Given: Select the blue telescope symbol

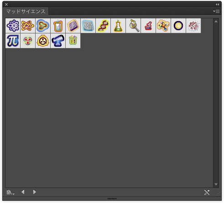Looking at the screenshot, I should click(x=58, y=41).
